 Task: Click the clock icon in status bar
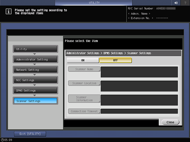coord(2,140)
